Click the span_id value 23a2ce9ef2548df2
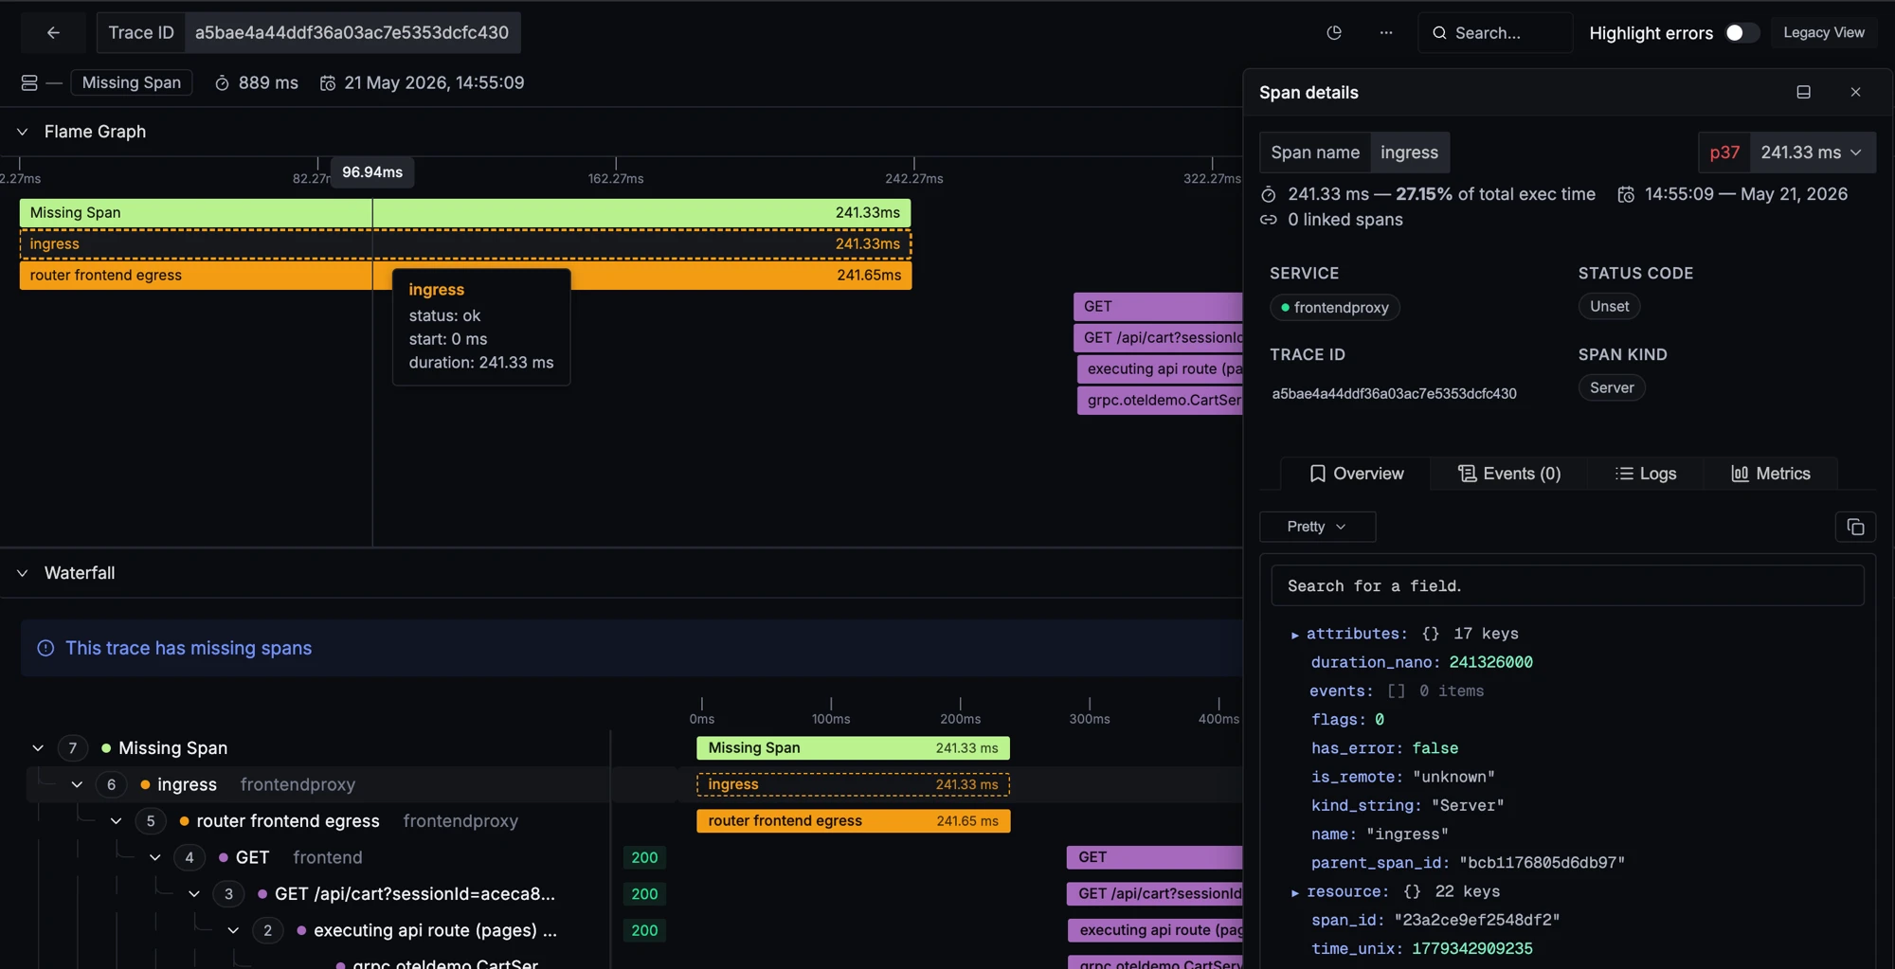The width and height of the screenshot is (1895, 969). pyautogui.click(x=1477, y=920)
